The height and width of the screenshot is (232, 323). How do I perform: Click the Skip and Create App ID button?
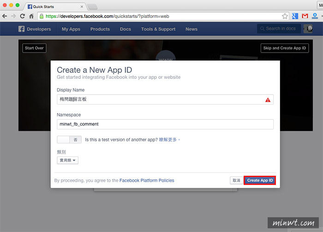pyautogui.click(x=285, y=48)
